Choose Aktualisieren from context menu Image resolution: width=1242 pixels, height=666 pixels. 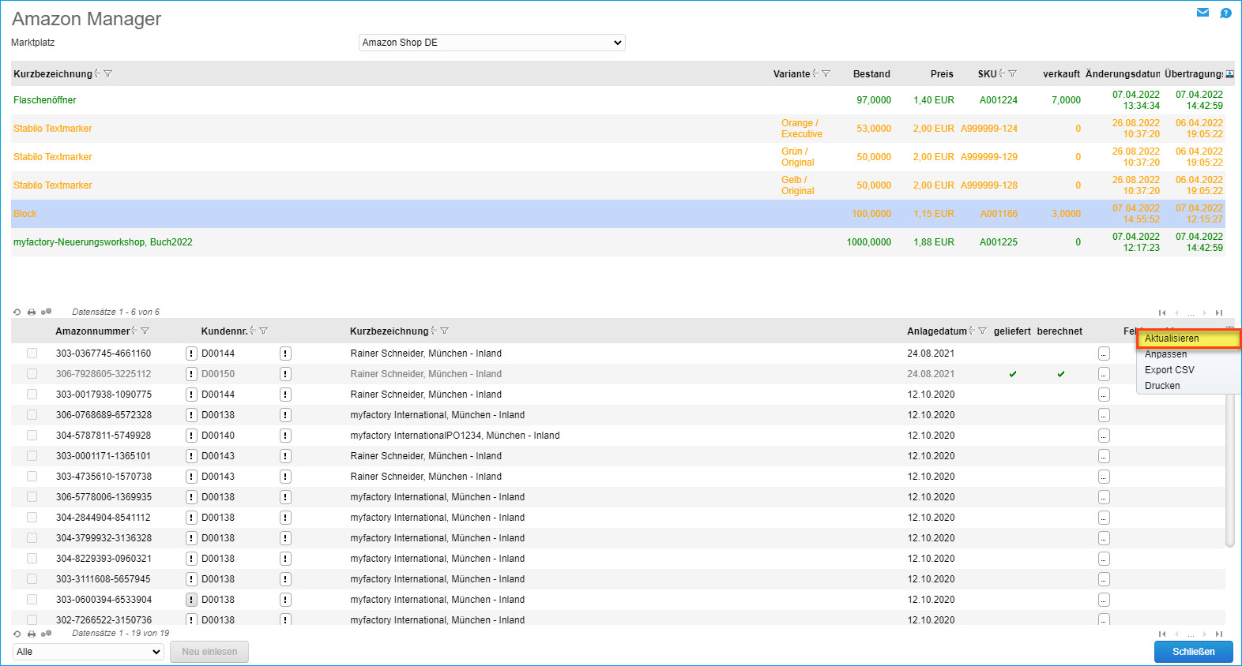pyautogui.click(x=1188, y=339)
